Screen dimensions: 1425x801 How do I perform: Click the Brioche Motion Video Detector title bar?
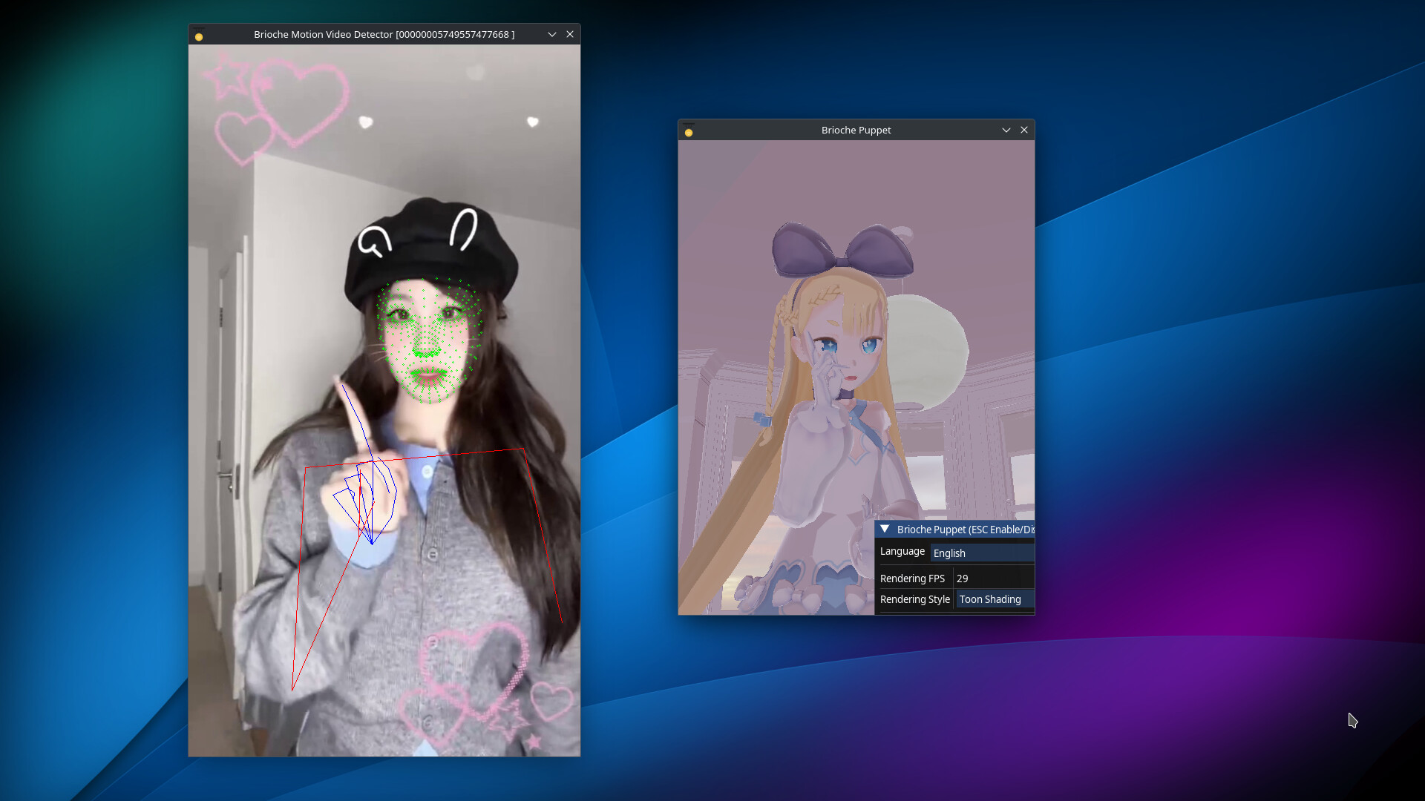(x=384, y=34)
